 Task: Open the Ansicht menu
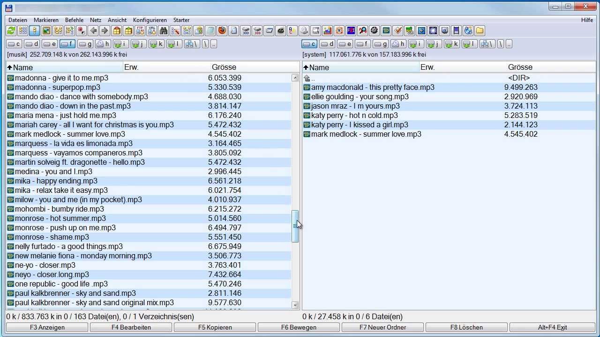pos(117,20)
